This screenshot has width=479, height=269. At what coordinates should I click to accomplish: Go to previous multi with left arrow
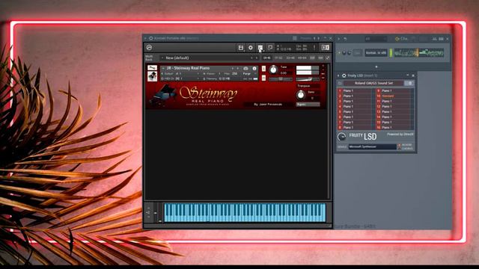point(251,58)
